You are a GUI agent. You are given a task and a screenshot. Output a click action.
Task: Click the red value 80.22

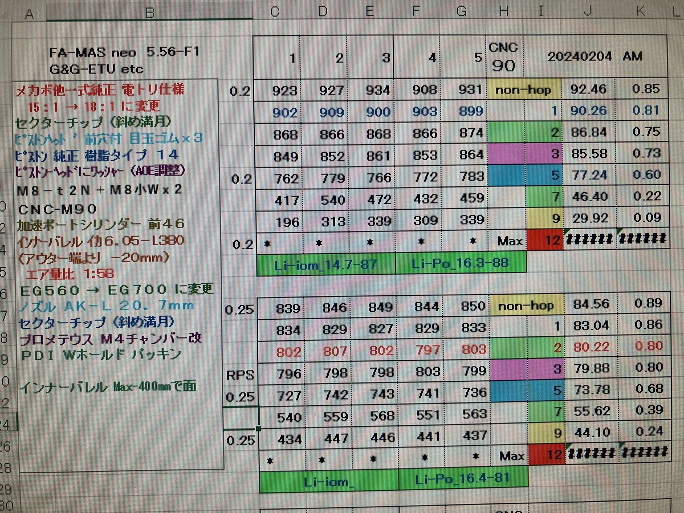(x=593, y=347)
